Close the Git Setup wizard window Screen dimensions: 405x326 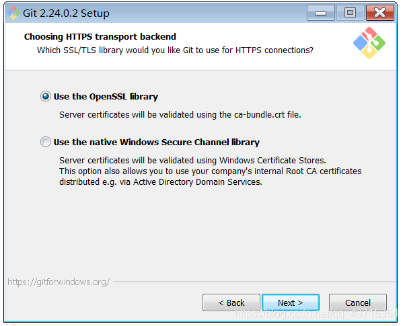click(380, 13)
